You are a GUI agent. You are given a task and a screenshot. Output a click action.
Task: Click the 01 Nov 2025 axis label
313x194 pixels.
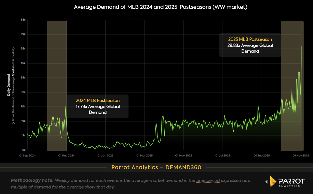pyautogui.click(x=301, y=155)
